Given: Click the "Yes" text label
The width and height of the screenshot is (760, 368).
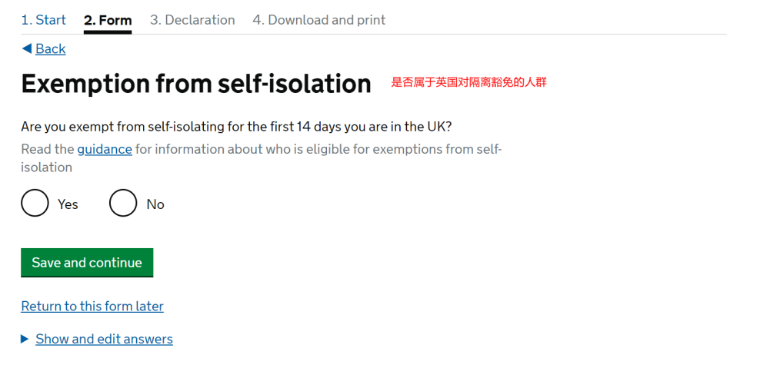Looking at the screenshot, I should pyautogui.click(x=68, y=204).
